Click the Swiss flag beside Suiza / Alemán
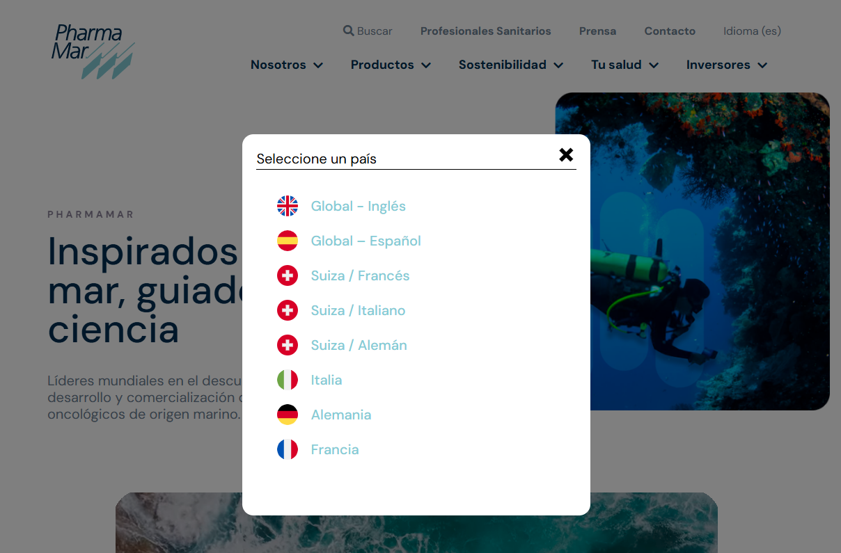 (x=288, y=345)
